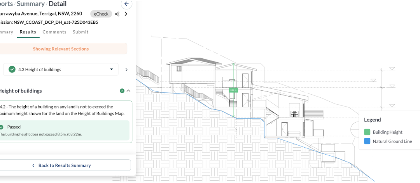Click the right chevron beside share icon
Image resolution: width=420 pixels, height=183 pixels.
126,14
